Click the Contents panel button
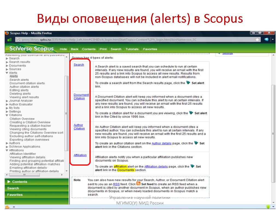Screen dimensions: 280x210 (37, 182)
